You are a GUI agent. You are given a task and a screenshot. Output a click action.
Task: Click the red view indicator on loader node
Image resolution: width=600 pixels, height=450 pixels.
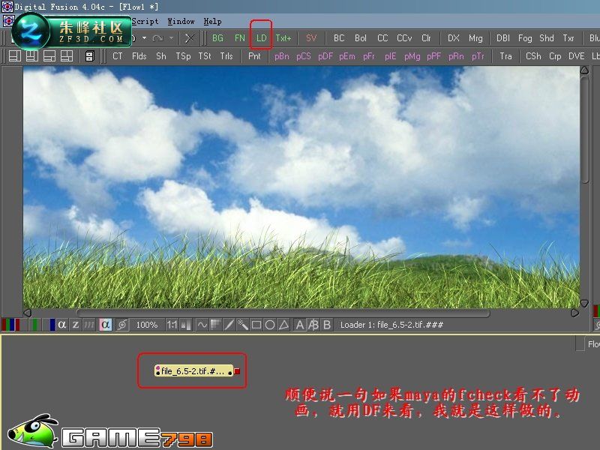(237, 370)
